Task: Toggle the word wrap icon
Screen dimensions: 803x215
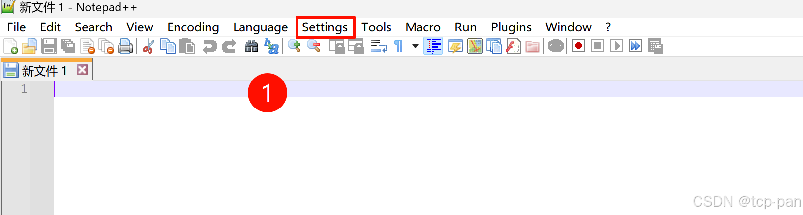Action: tap(379, 47)
